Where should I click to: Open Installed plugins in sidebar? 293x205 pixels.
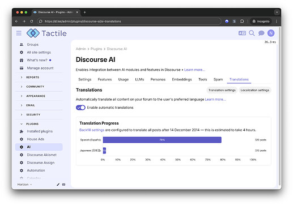click(39, 131)
